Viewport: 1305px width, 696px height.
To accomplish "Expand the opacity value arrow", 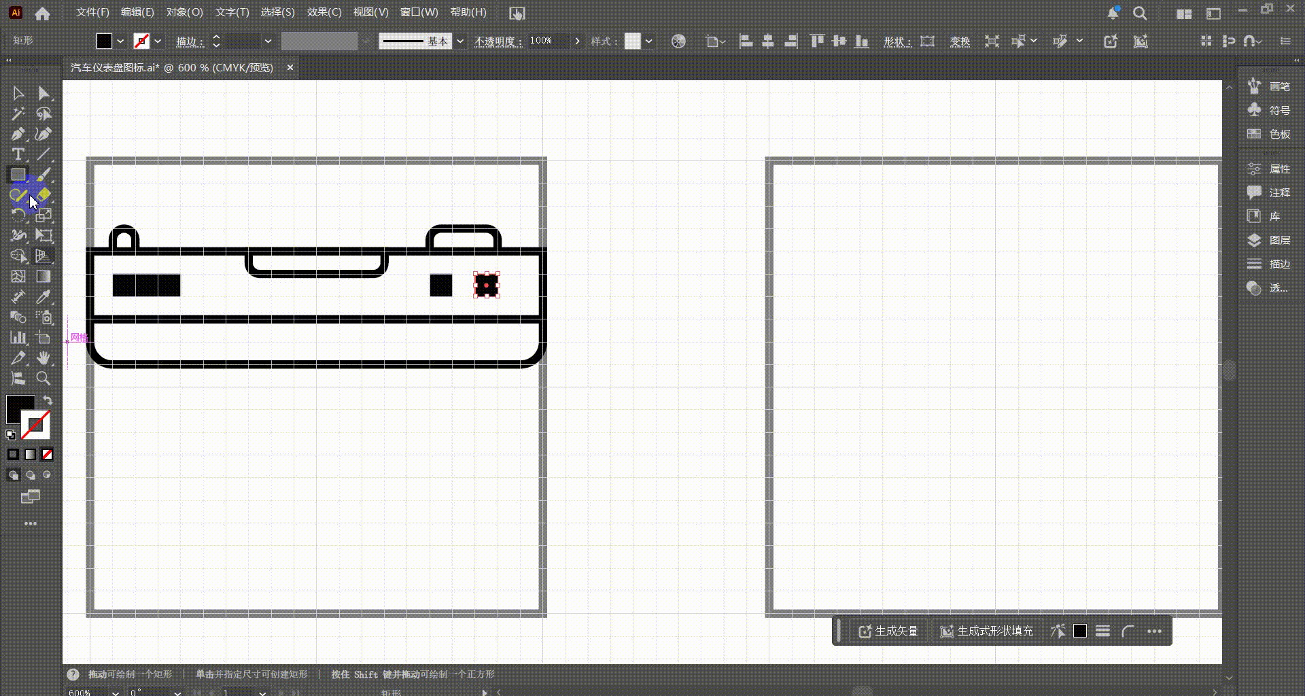I will pos(578,41).
